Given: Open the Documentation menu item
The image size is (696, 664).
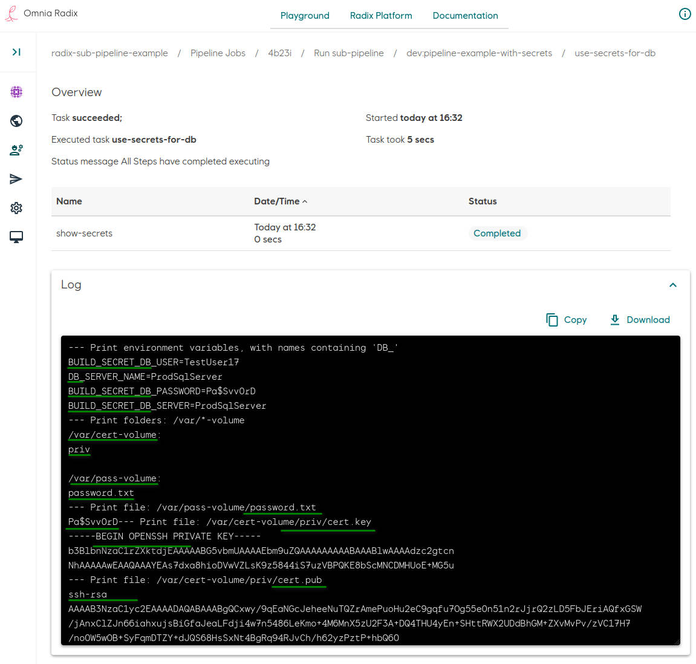Looking at the screenshot, I should click(x=466, y=15).
